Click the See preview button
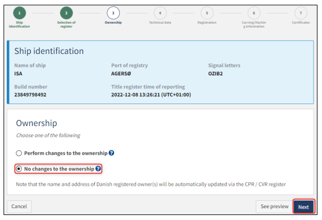The height and width of the screenshot is (220, 322). [274, 206]
